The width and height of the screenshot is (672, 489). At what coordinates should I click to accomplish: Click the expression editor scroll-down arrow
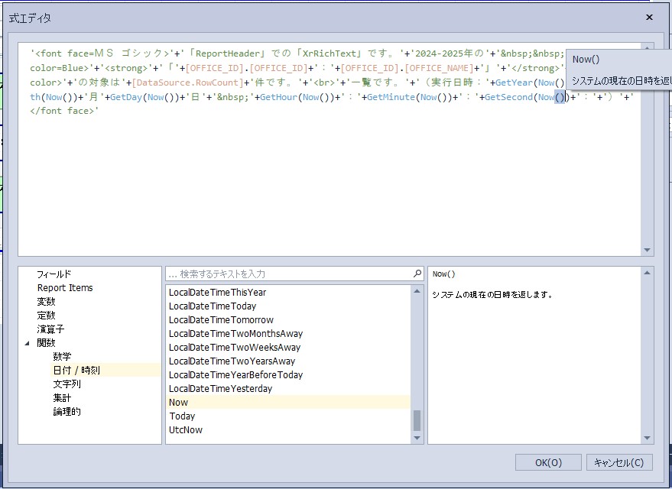[x=648, y=250]
